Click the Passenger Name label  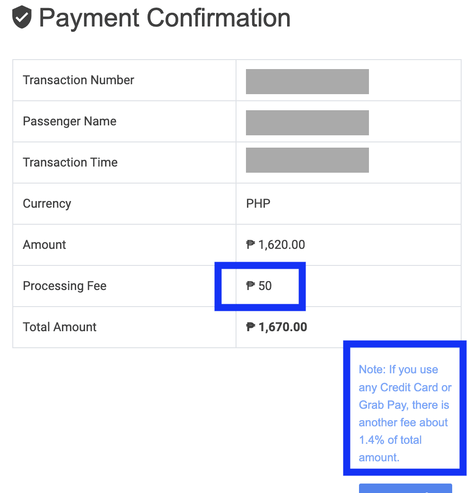70,121
